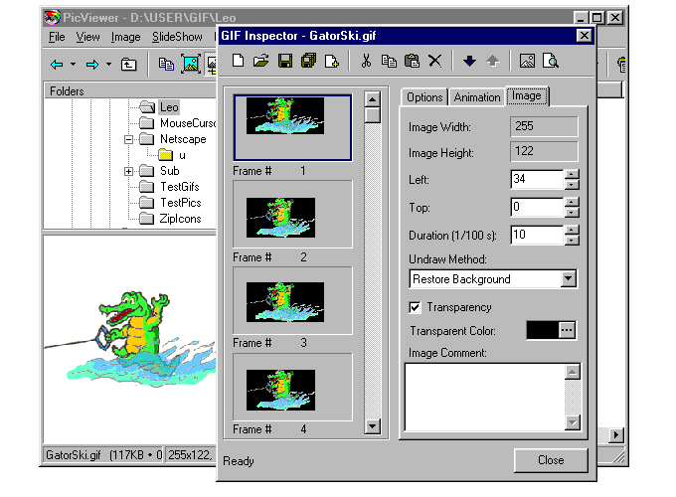Click the New file icon in GIF Inspector

point(238,61)
